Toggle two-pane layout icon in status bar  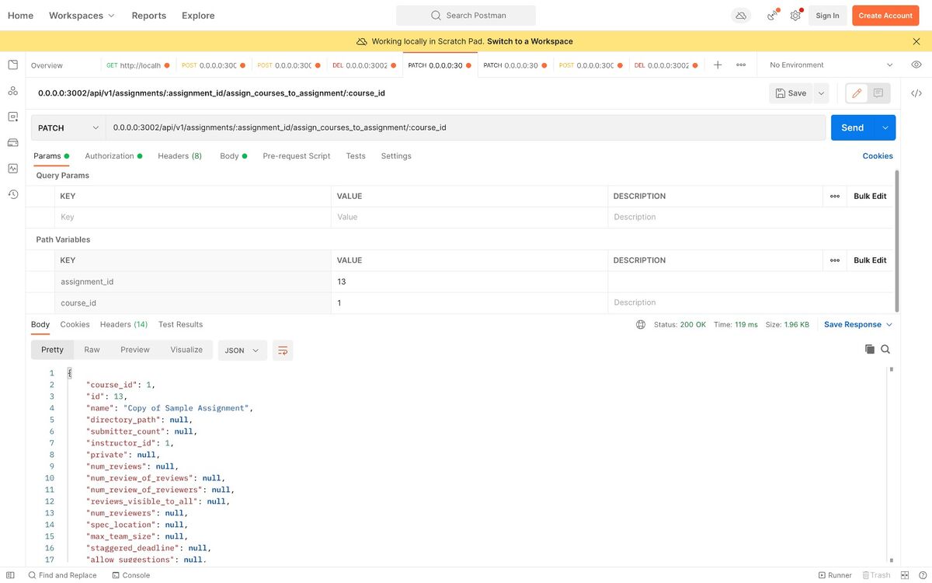point(905,575)
